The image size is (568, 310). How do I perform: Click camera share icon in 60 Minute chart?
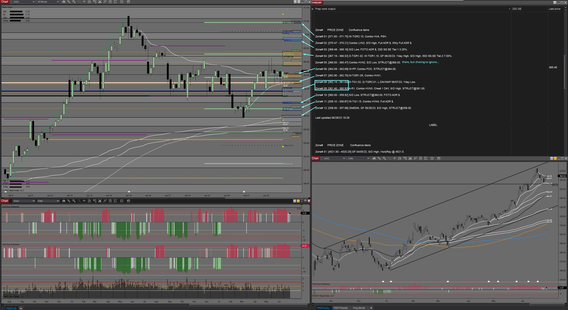(122, 2)
